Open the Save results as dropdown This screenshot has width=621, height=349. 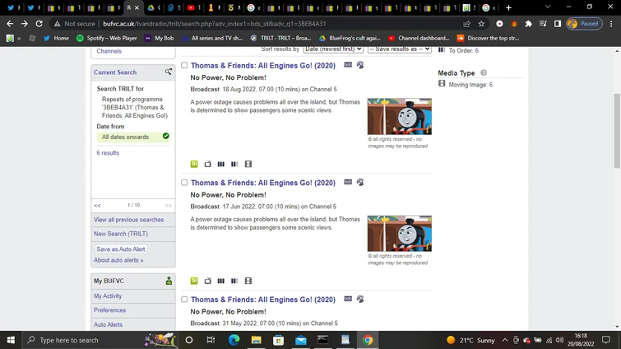(x=399, y=49)
